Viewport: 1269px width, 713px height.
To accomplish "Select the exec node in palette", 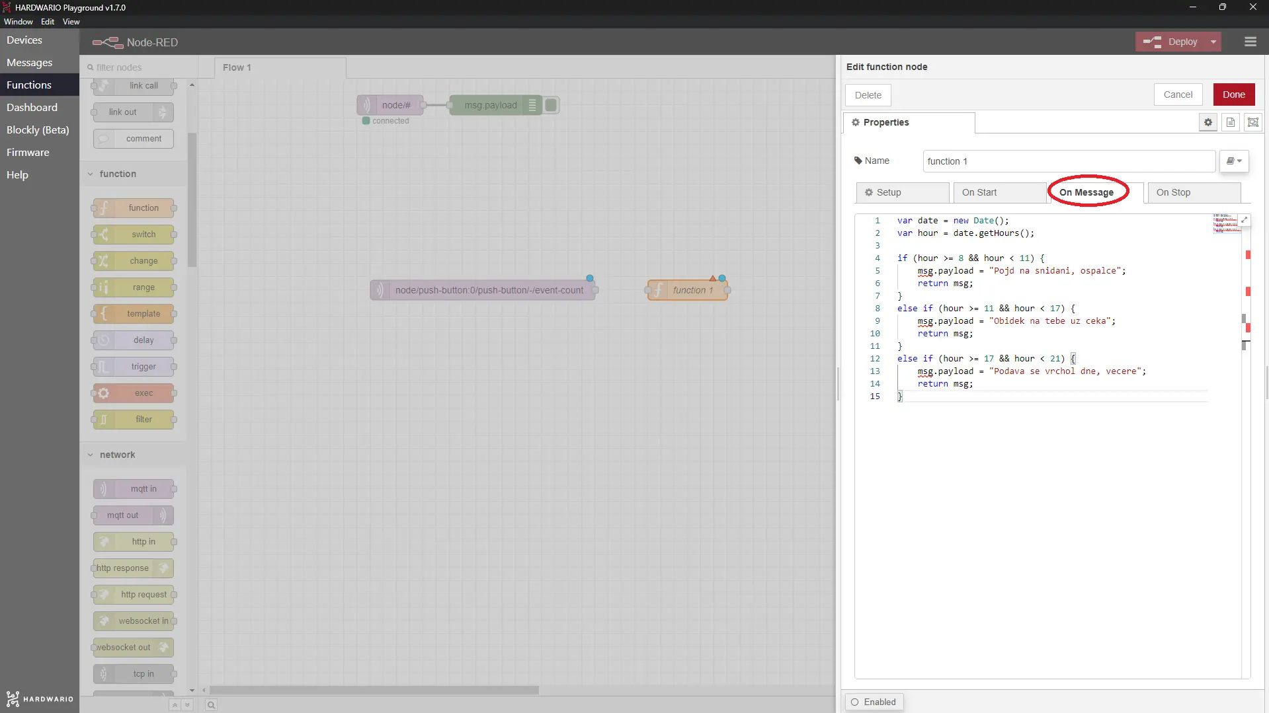I will pos(134,393).
